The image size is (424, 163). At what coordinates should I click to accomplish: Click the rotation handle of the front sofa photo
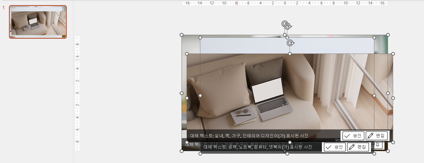(x=290, y=43)
